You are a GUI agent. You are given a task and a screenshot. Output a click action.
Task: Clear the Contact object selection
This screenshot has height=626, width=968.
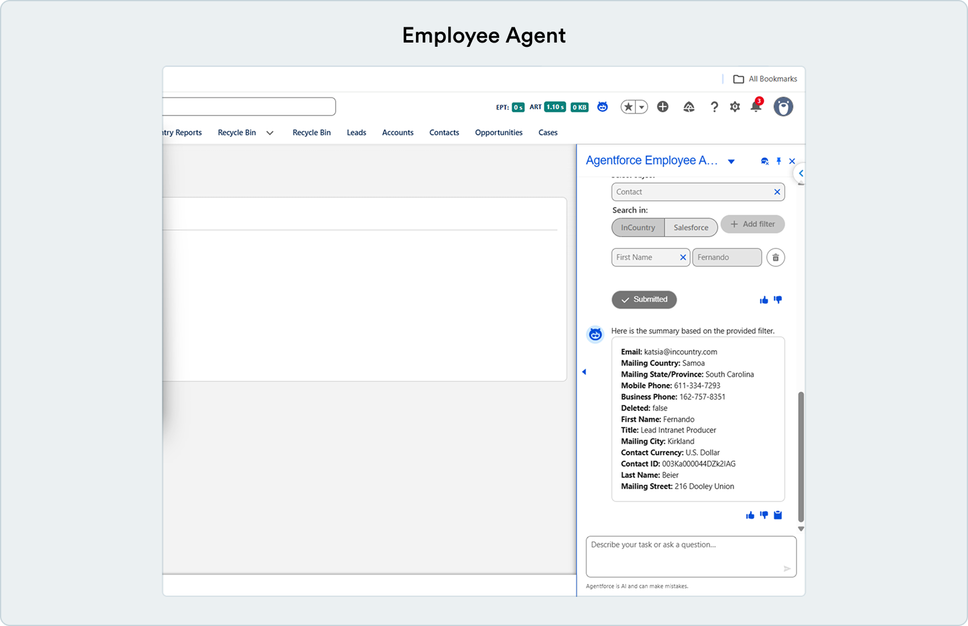click(x=777, y=192)
